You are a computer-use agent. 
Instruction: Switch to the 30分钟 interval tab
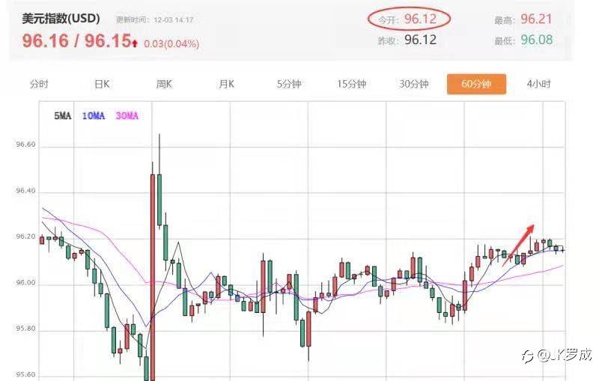click(x=414, y=84)
